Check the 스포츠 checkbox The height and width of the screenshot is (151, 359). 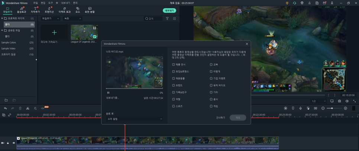click(x=174, y=106)
